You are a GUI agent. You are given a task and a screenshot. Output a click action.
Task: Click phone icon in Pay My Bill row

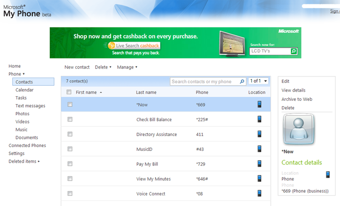(259, 164)
